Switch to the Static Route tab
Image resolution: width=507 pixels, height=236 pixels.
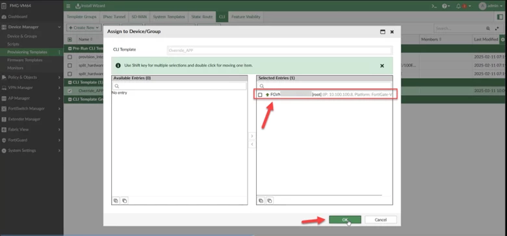pos(201,17)
